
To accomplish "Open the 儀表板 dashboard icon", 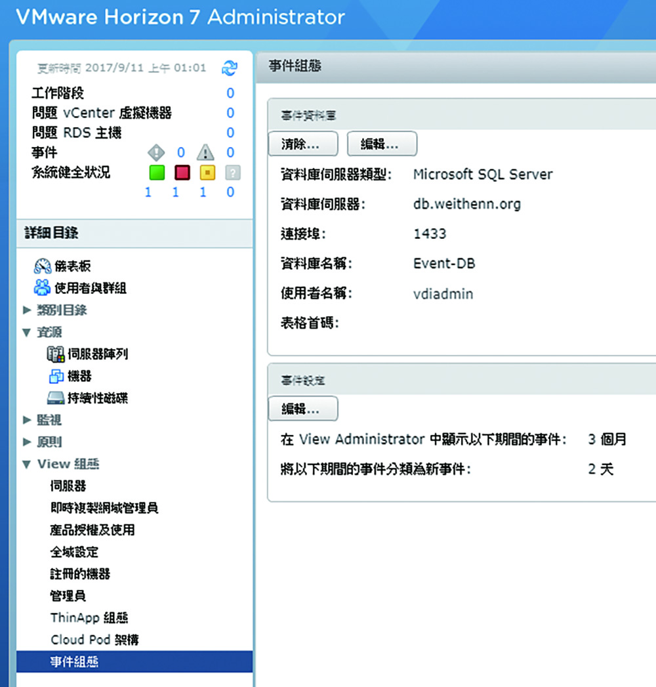I will click(x=42, y=266).
